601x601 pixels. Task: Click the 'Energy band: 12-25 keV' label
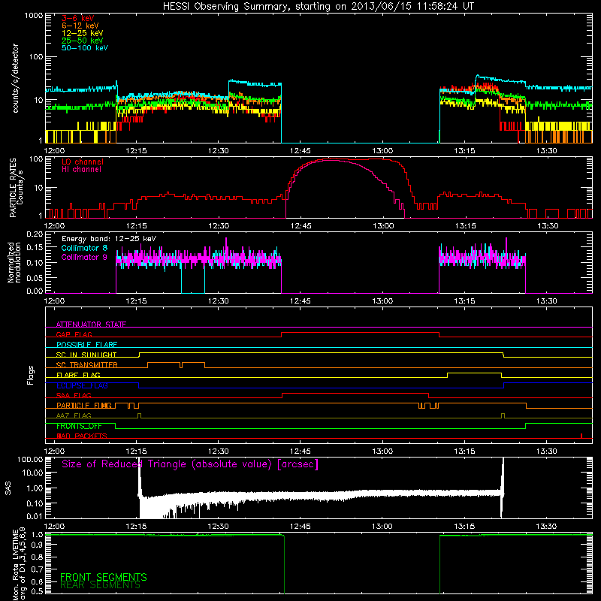(x=109, y=239)
